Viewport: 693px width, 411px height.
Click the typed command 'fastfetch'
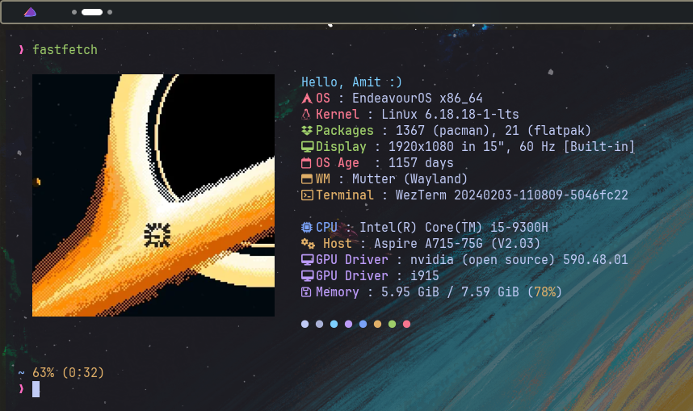65,49
